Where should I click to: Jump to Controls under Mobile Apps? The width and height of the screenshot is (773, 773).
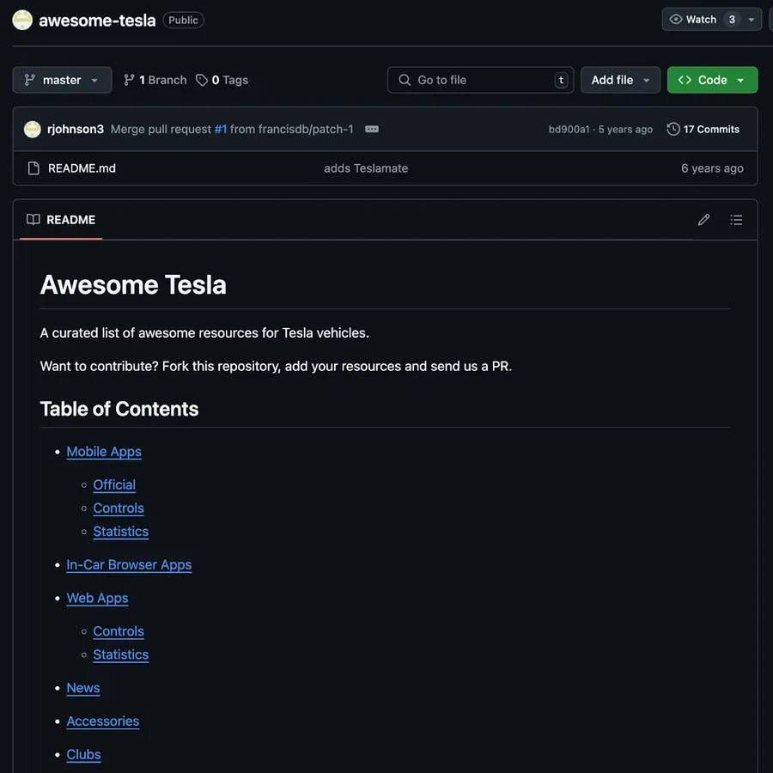pyautogui.click(x=119, y=508)
